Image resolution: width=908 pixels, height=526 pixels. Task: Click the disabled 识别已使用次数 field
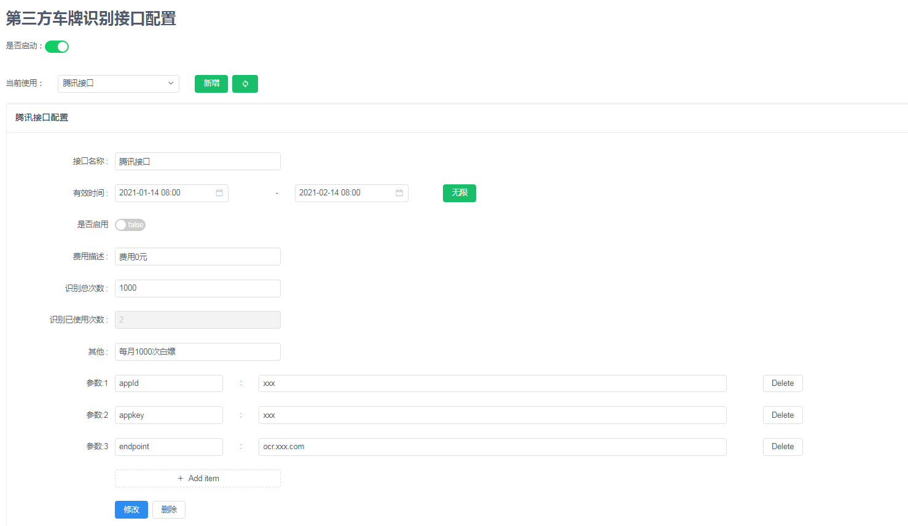point(198,320)
